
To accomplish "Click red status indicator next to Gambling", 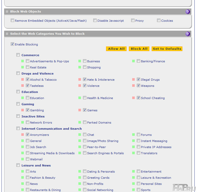I will click(x=23, y=110).
